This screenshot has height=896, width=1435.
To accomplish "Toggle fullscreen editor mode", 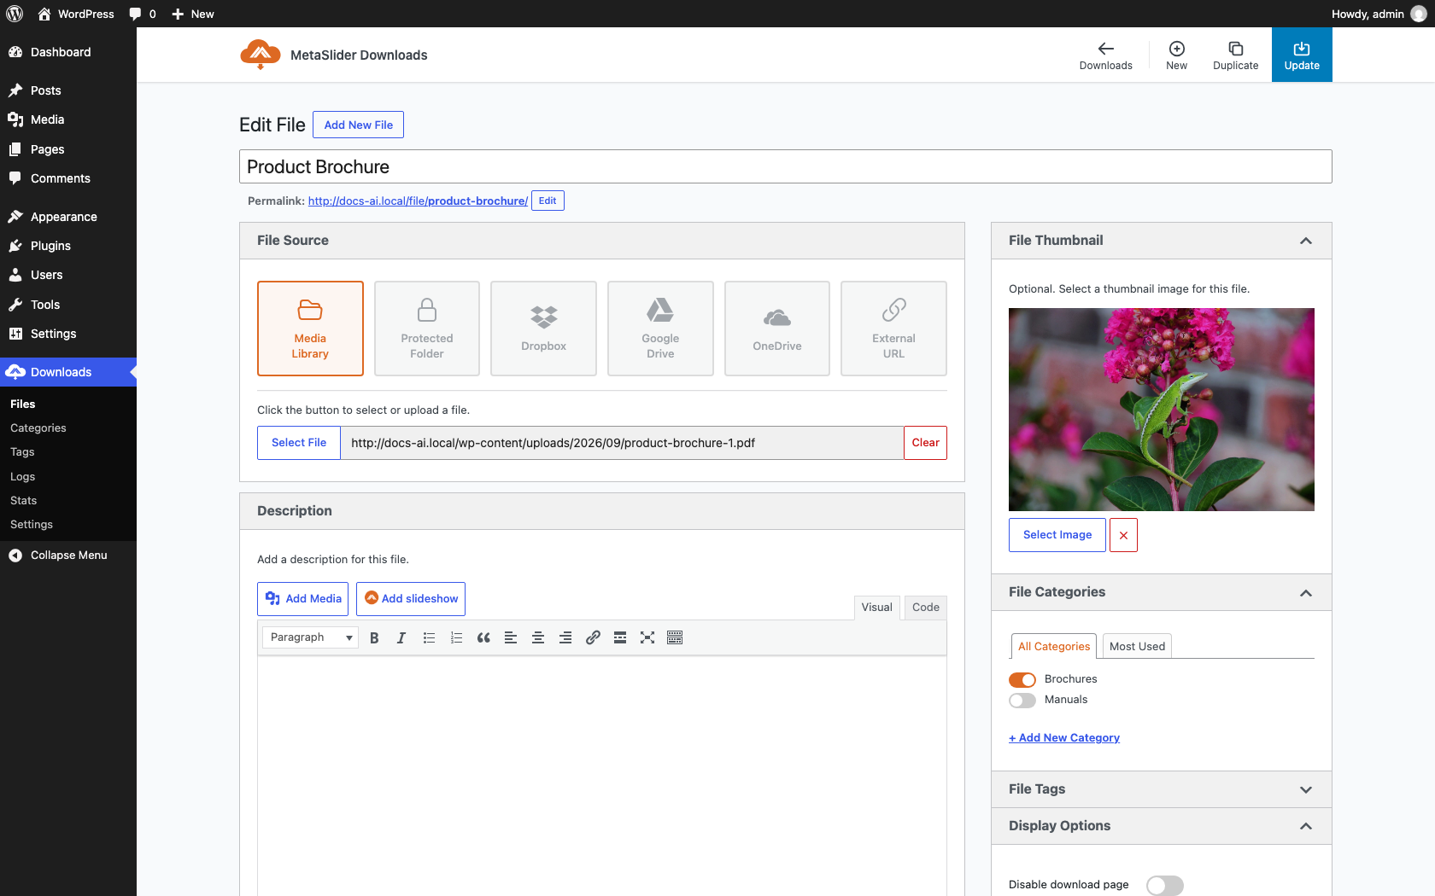I will 647,637.
